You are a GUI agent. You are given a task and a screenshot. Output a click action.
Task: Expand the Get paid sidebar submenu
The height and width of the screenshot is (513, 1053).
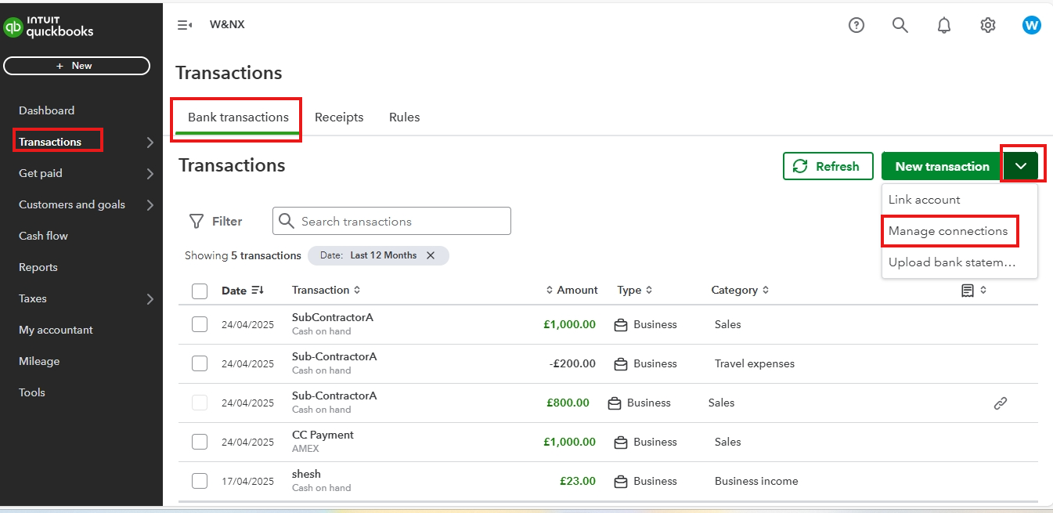pyautogui.click(x=150, y=174)
